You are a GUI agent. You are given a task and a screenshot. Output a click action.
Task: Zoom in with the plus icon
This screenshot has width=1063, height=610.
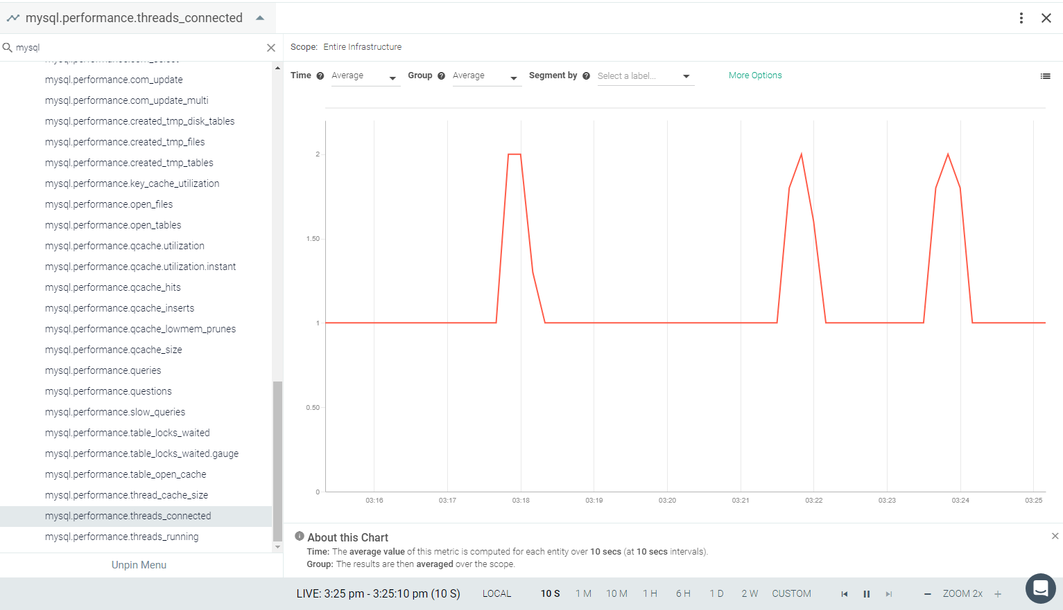(998, 594)
